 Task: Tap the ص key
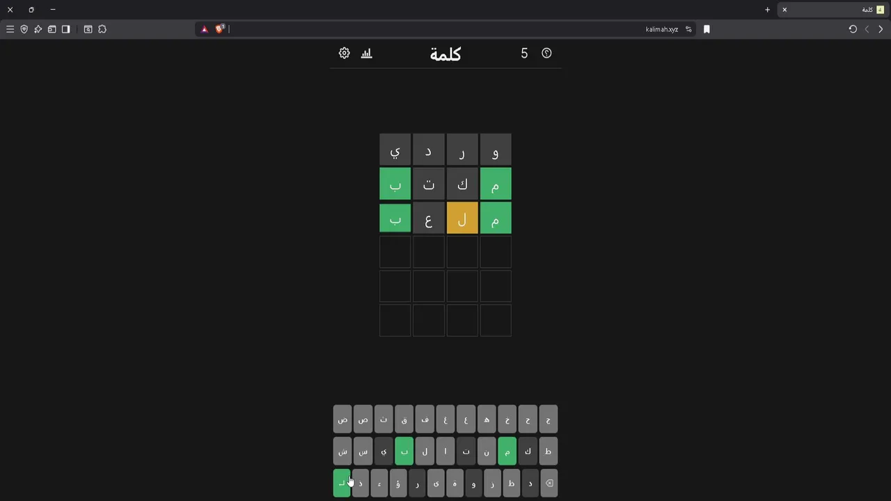coord(363,419)
